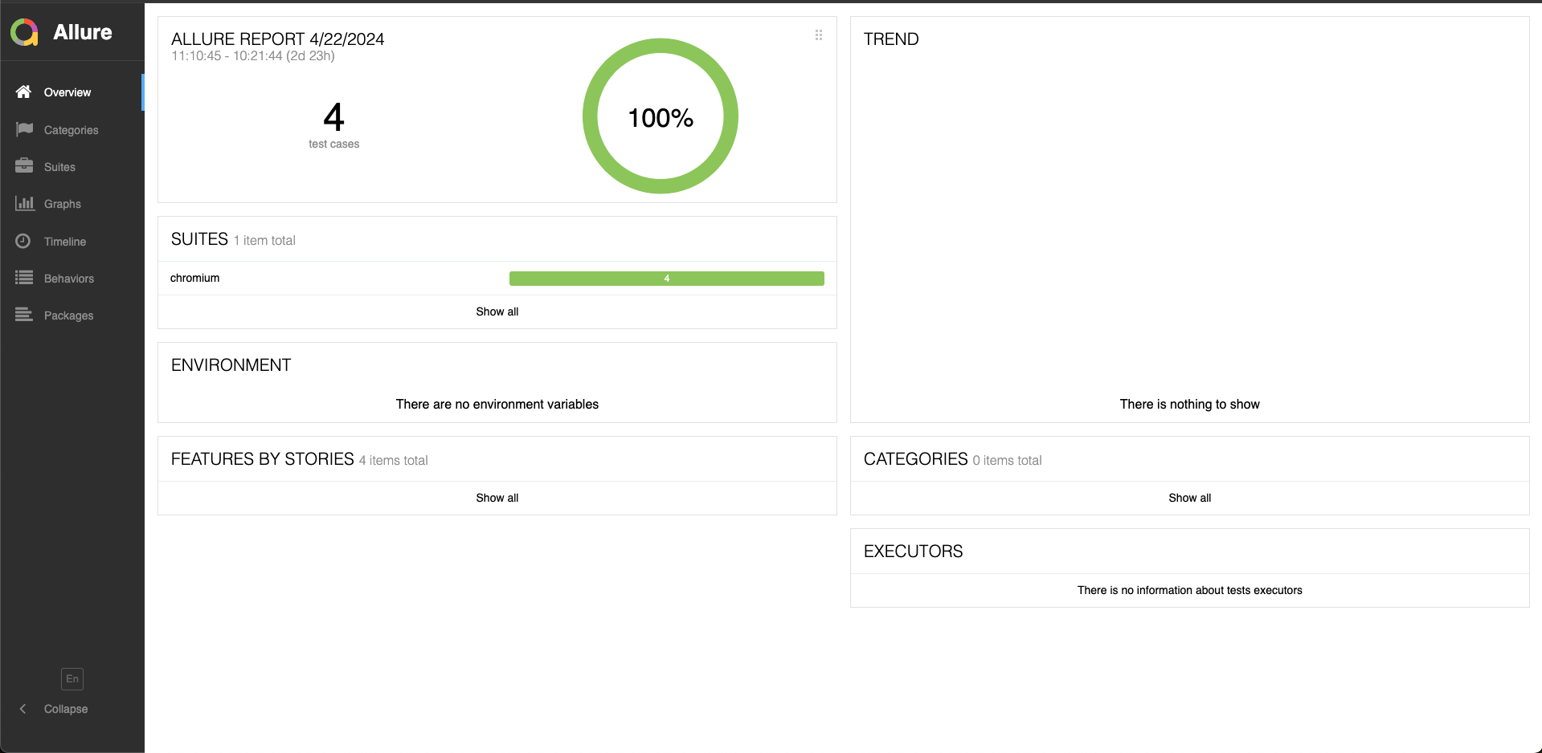
Task: Open Suites using the briefcase icon
Action: [x=24, y=166]
